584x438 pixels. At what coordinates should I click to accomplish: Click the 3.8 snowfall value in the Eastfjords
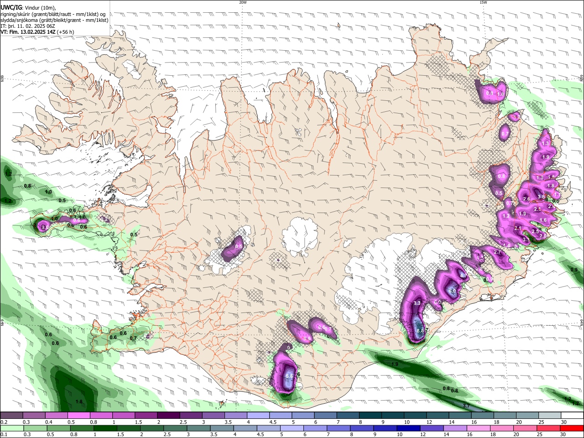click(x=542, y=197)
